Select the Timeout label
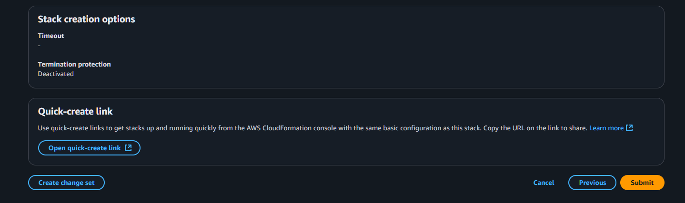The image size is (685, 203). [x=51, y=36]
